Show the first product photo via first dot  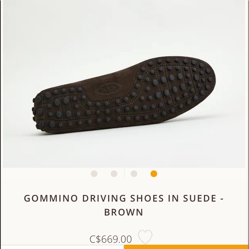(x=94, y=173)
